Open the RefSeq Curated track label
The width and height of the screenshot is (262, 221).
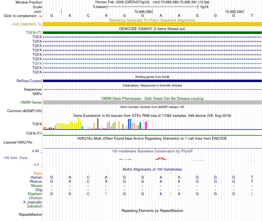(29, 81)
